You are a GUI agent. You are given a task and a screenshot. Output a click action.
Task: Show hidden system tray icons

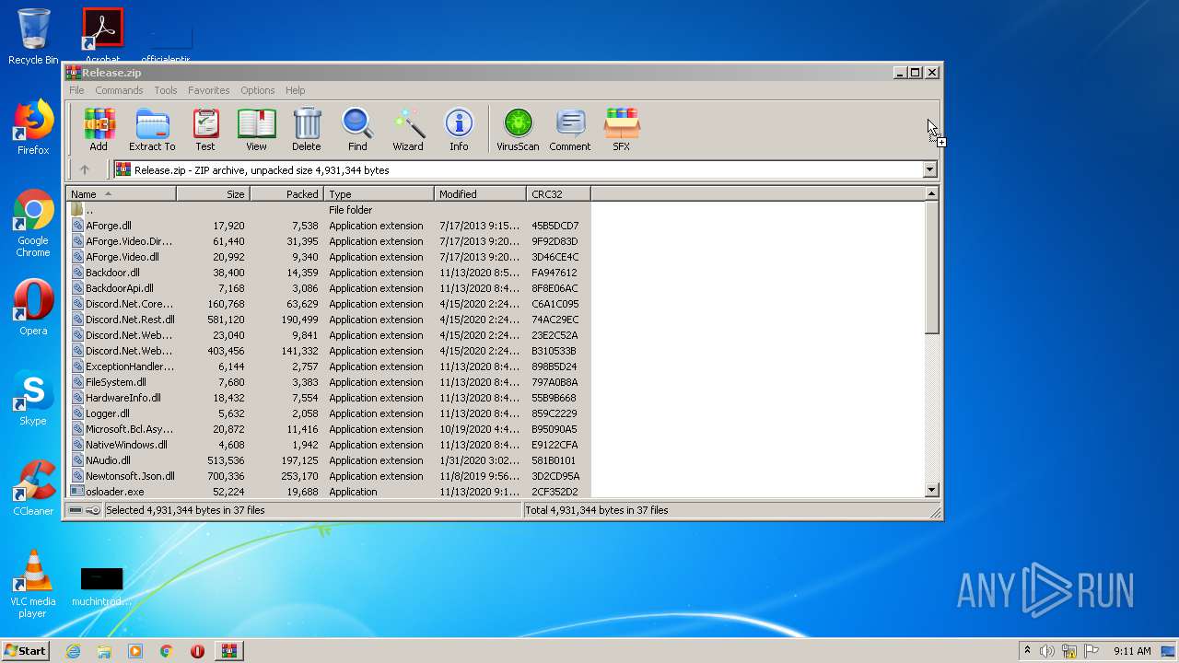coord(1027,651)
